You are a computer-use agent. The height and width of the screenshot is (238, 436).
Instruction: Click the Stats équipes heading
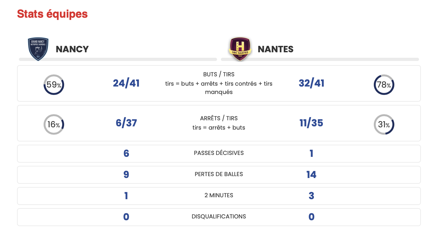coord(52,14)
